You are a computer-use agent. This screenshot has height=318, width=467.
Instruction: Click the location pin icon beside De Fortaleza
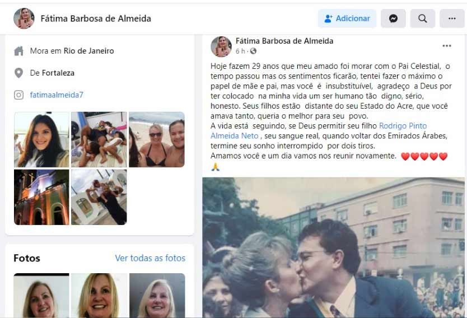pos(19,73)
